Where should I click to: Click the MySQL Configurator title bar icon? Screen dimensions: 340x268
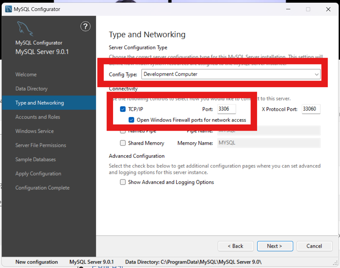pyautogui.click(x=9, y=9)
